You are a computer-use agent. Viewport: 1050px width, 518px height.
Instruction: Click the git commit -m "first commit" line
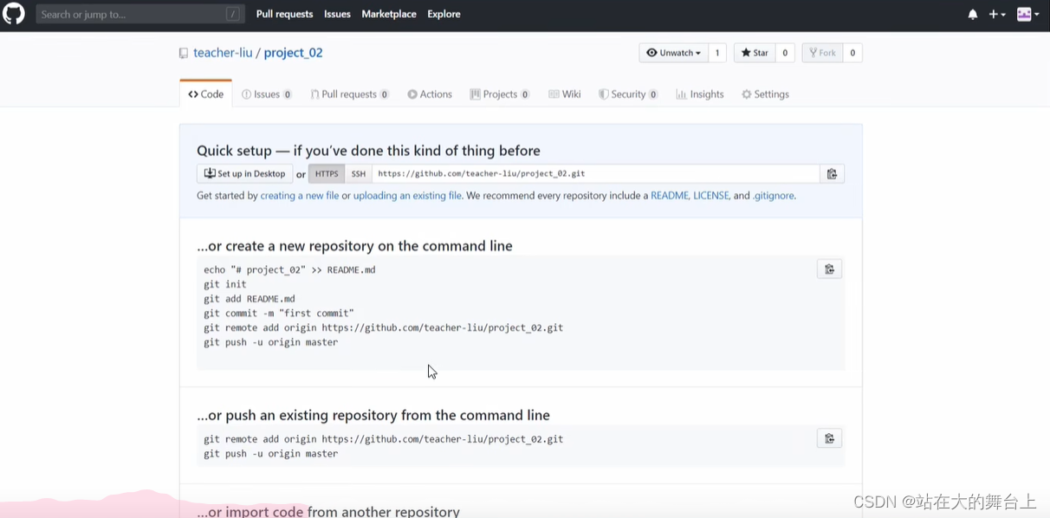point(279,314)
